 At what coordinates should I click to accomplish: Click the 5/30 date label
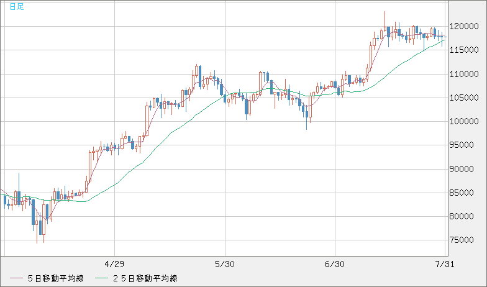pos(225,265)
